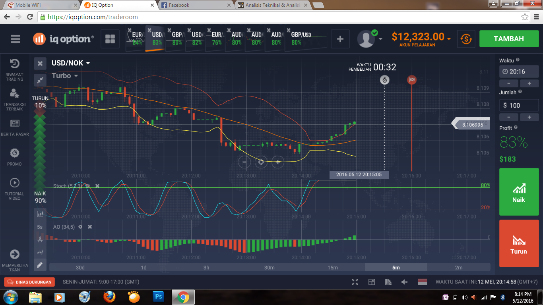Zoom out chart with minus circle
Image resolution: width=543 pixels, height=305 pixels.
244,162
